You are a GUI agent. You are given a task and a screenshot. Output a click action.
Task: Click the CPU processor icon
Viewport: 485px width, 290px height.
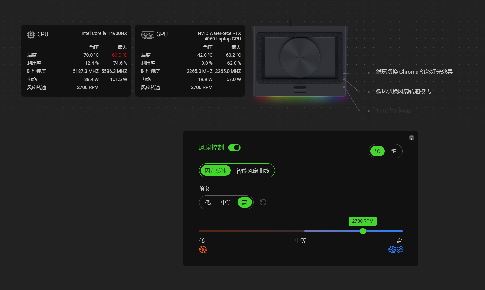[x=31, y=34]
